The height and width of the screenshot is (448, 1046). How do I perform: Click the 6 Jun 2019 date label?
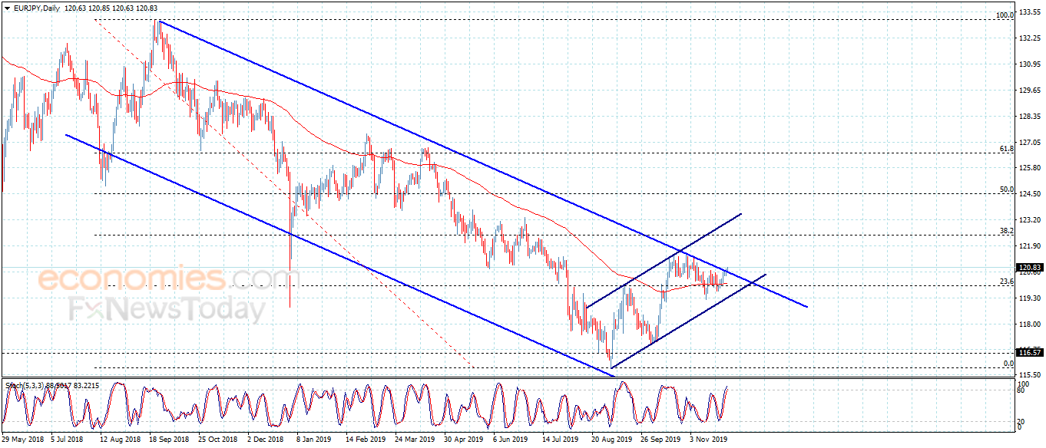point(511,440)
